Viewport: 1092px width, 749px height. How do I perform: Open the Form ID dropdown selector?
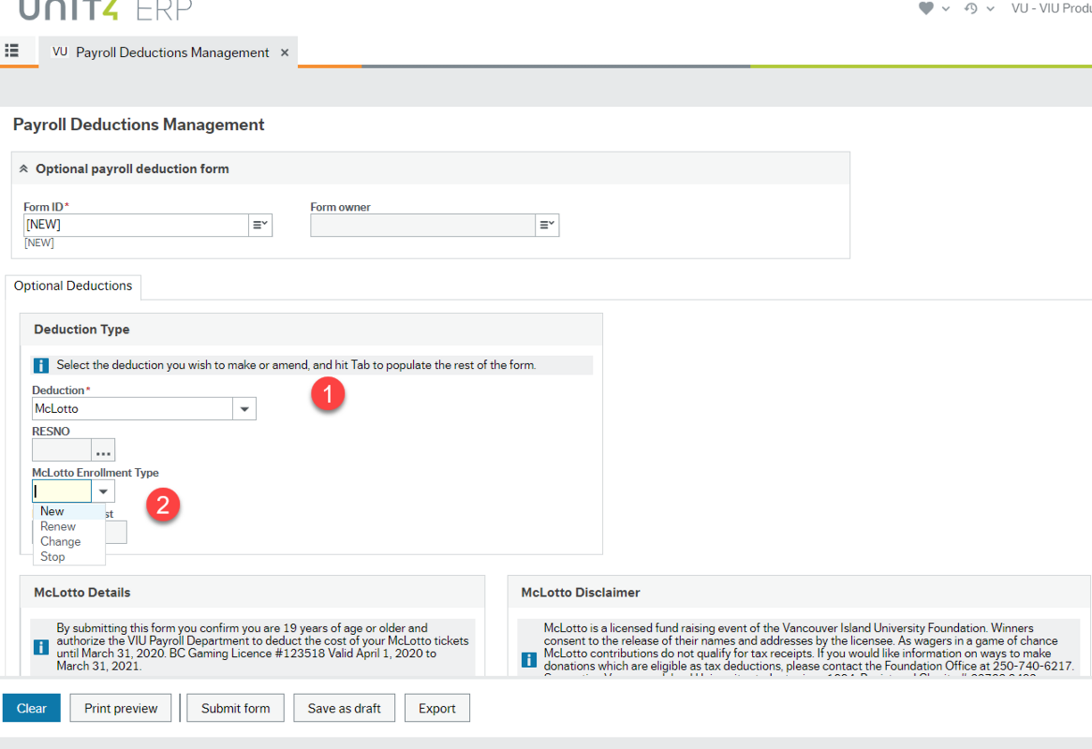point(261,225)
